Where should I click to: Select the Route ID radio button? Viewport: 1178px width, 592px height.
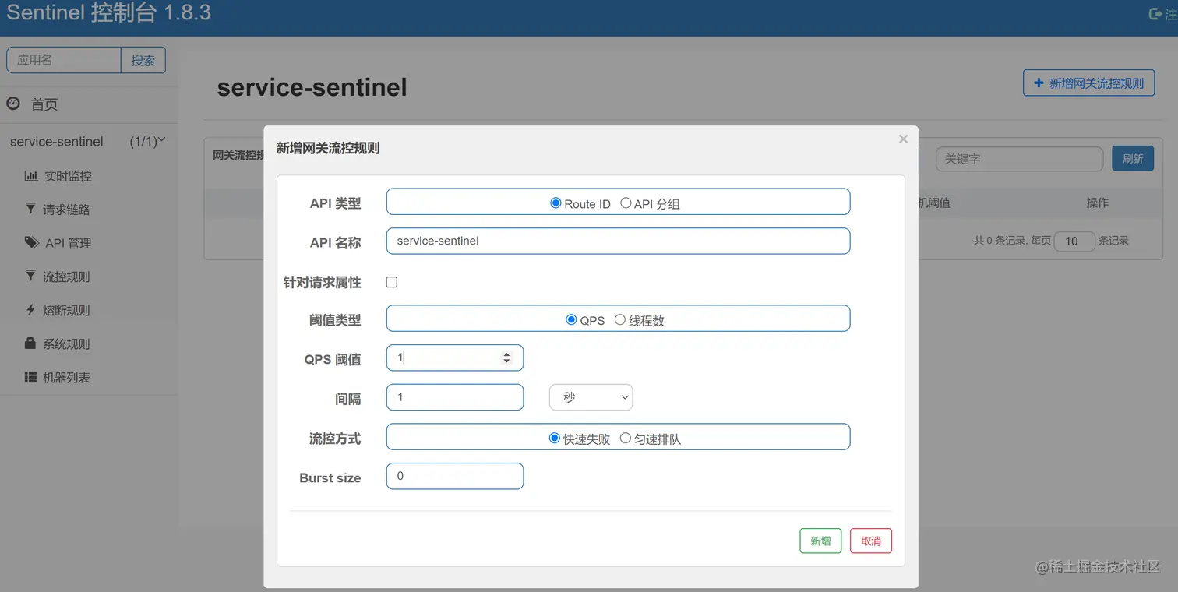[x=555, y=203]
